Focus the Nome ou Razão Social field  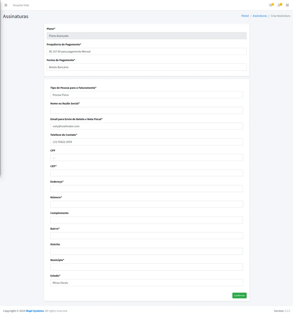[146, 110]
